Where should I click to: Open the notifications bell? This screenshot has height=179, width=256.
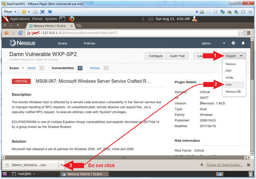(243, 43)
